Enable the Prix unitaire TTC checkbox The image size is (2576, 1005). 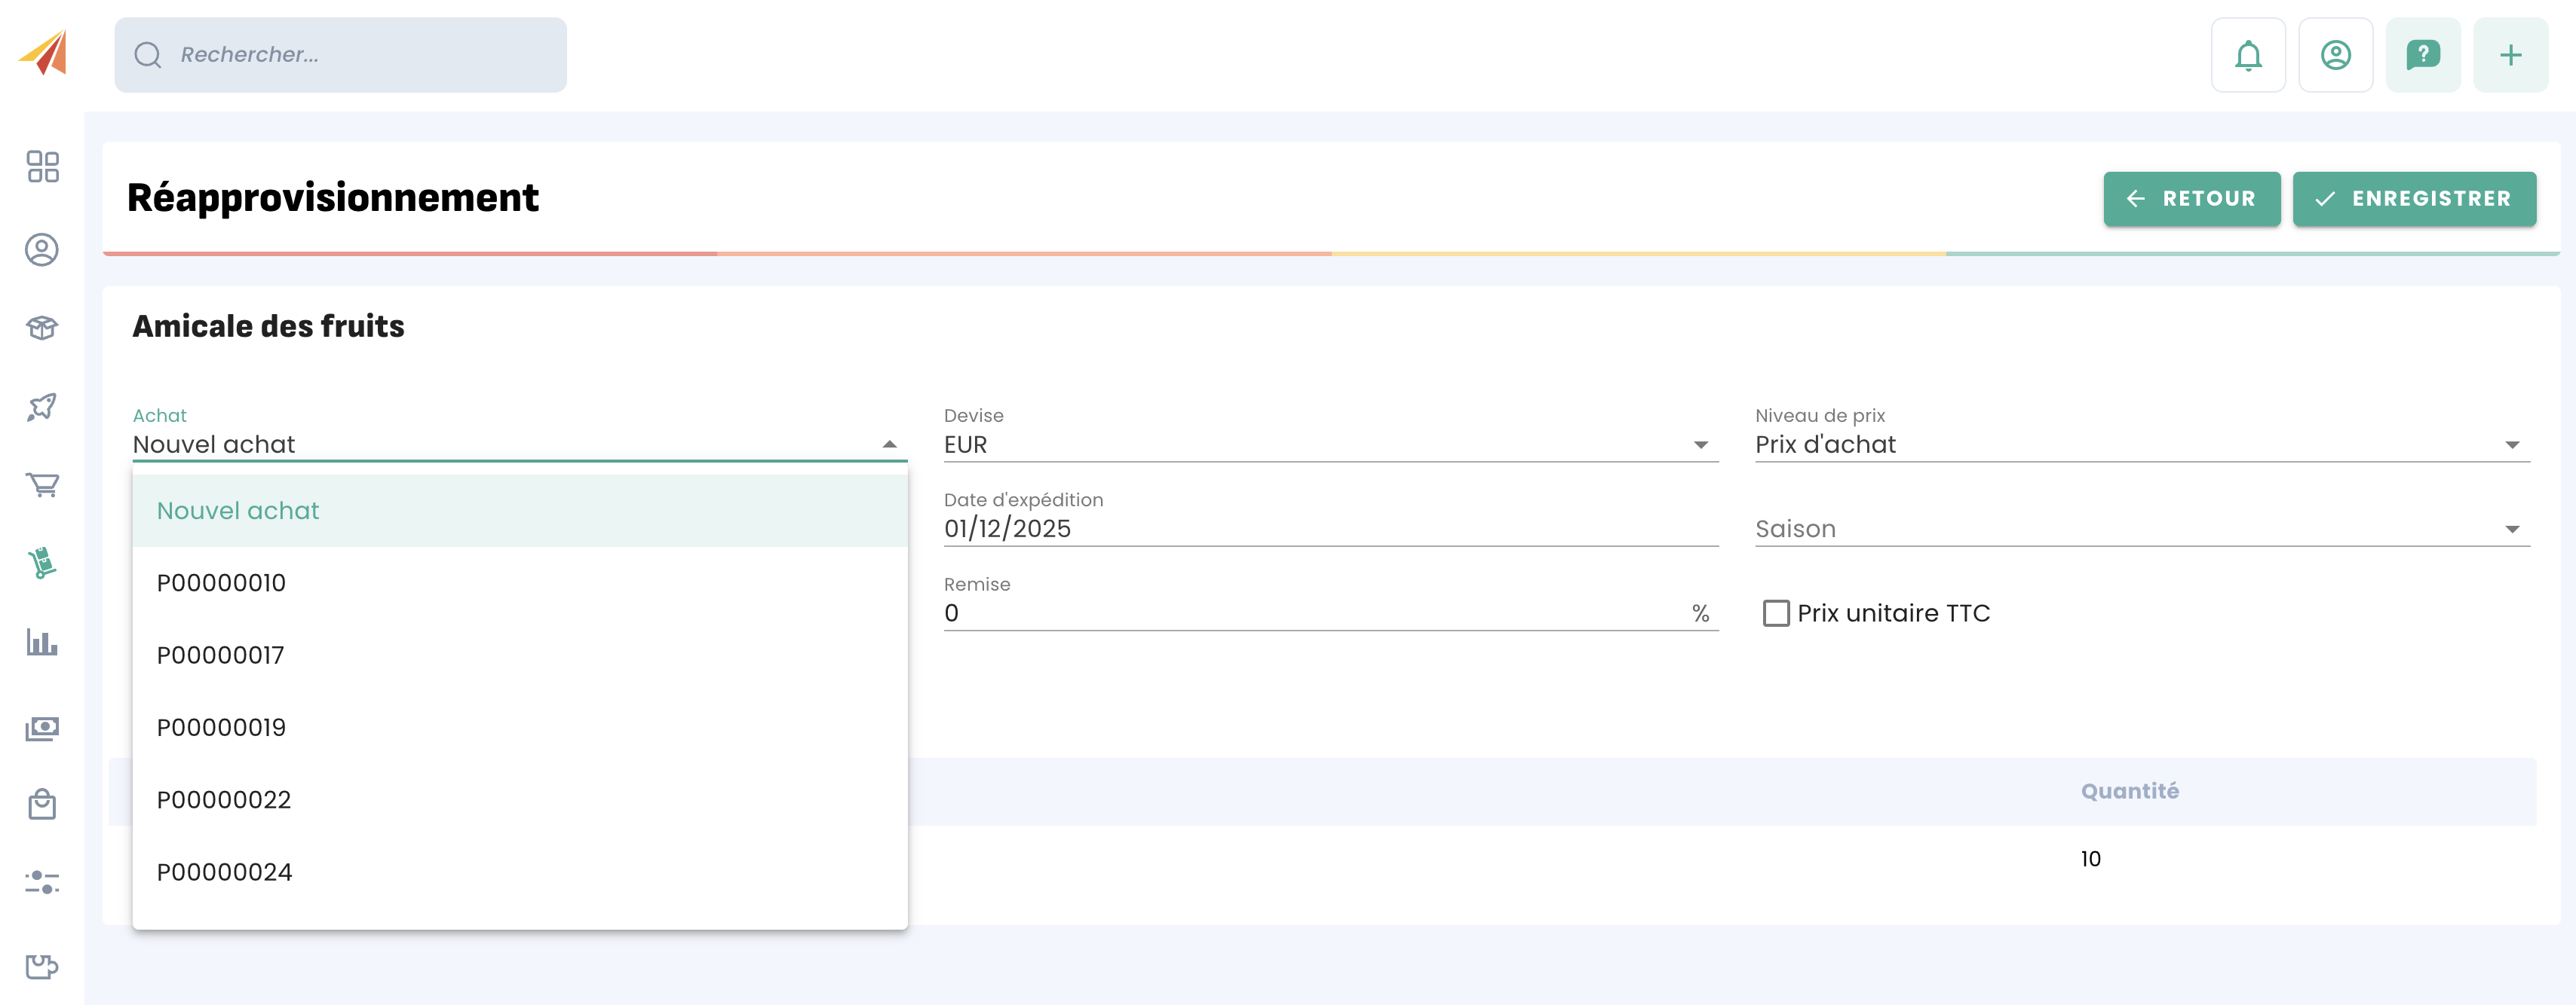(1775, 613)
